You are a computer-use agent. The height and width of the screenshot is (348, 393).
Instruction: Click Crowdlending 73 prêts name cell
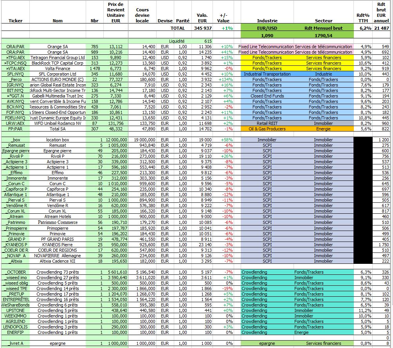pyautogui.click(x=58, y=272)
